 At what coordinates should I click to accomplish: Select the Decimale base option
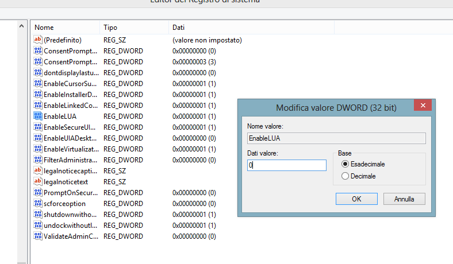tap(345, 176)
